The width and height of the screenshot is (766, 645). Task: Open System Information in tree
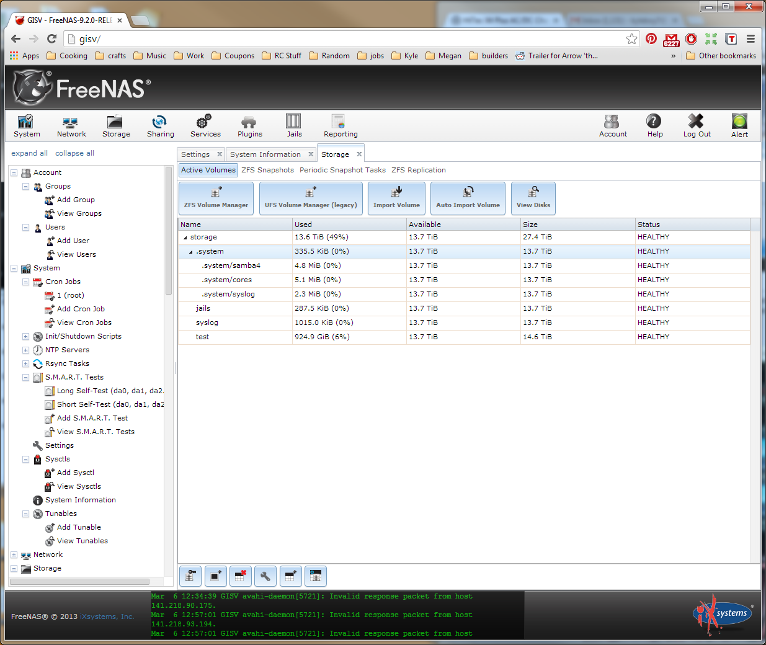(x=81, y=500)
